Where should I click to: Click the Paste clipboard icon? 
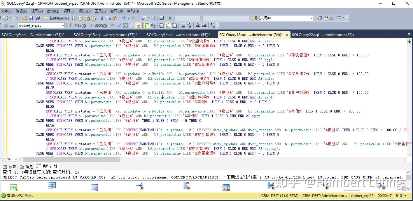[x=115, y=18]
